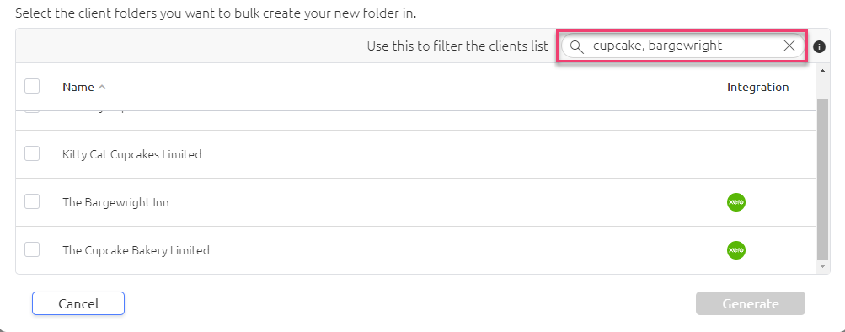Open the info icon beside filter box

[819, 47]
